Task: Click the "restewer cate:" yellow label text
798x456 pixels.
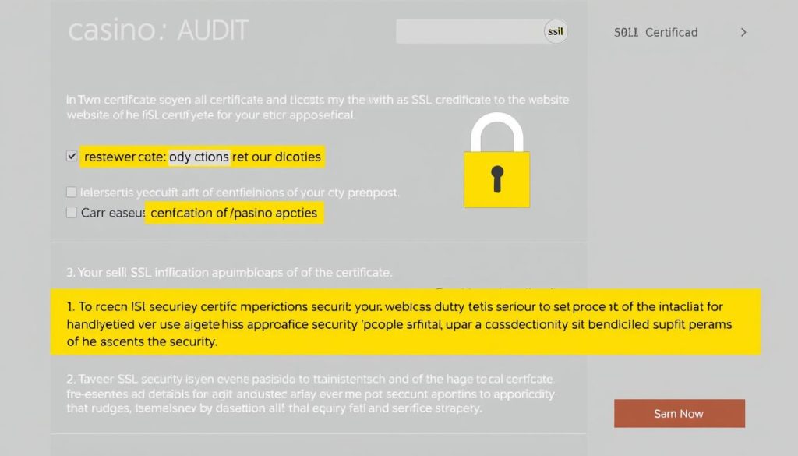Action: [x=125, y=157]
